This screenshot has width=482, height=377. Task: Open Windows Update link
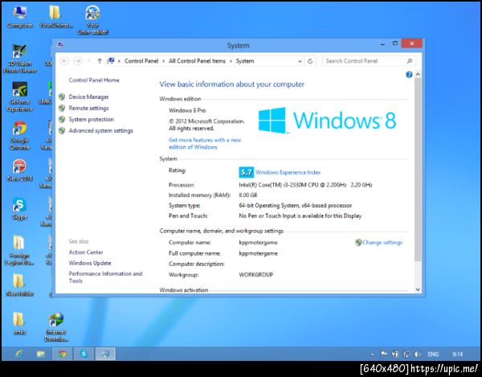tap(90, 263)
